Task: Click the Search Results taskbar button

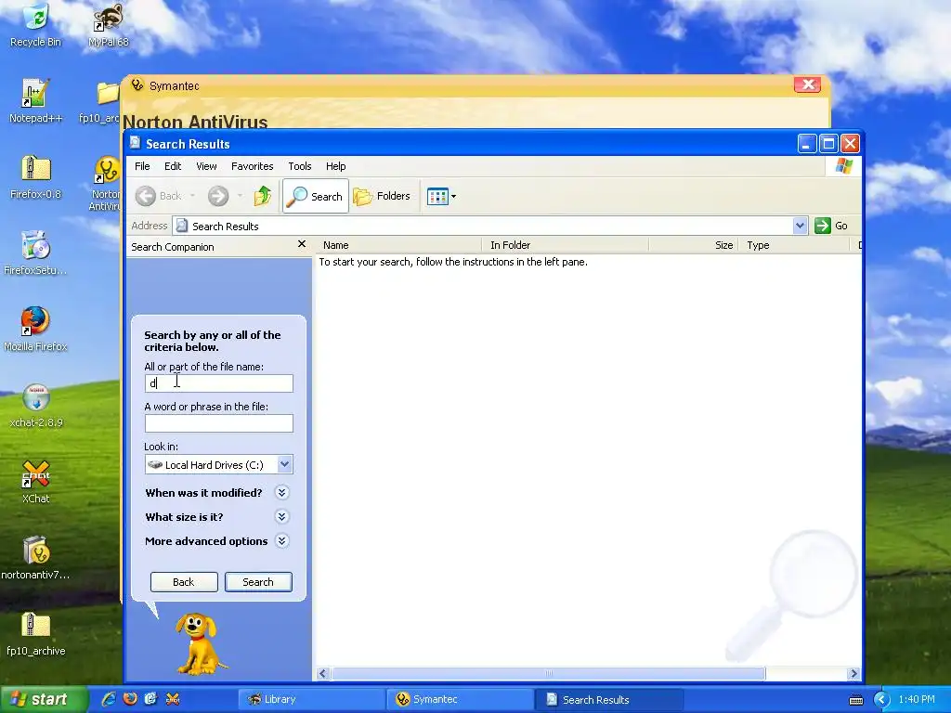Action: click(x=609, y=700)
